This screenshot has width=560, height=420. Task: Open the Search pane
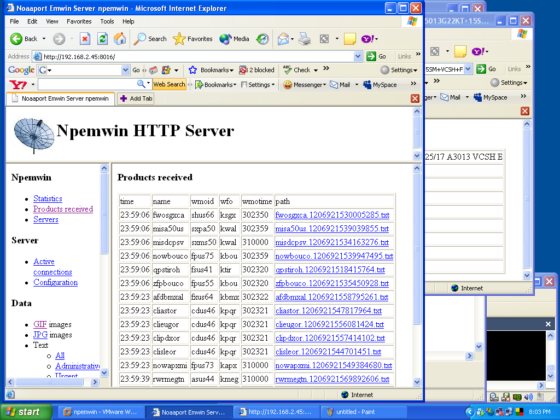coord(150,39)
